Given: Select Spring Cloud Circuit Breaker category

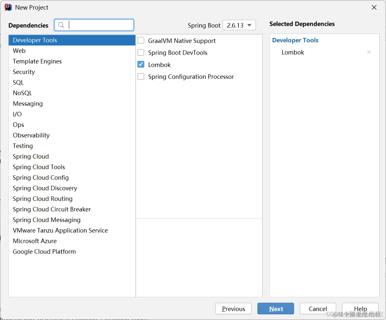Looking at the screenshot, I should click(x=72, y=209).
